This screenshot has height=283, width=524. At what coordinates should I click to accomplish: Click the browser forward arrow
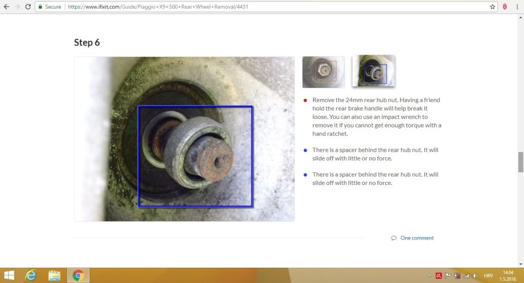(x=17, y=7)
